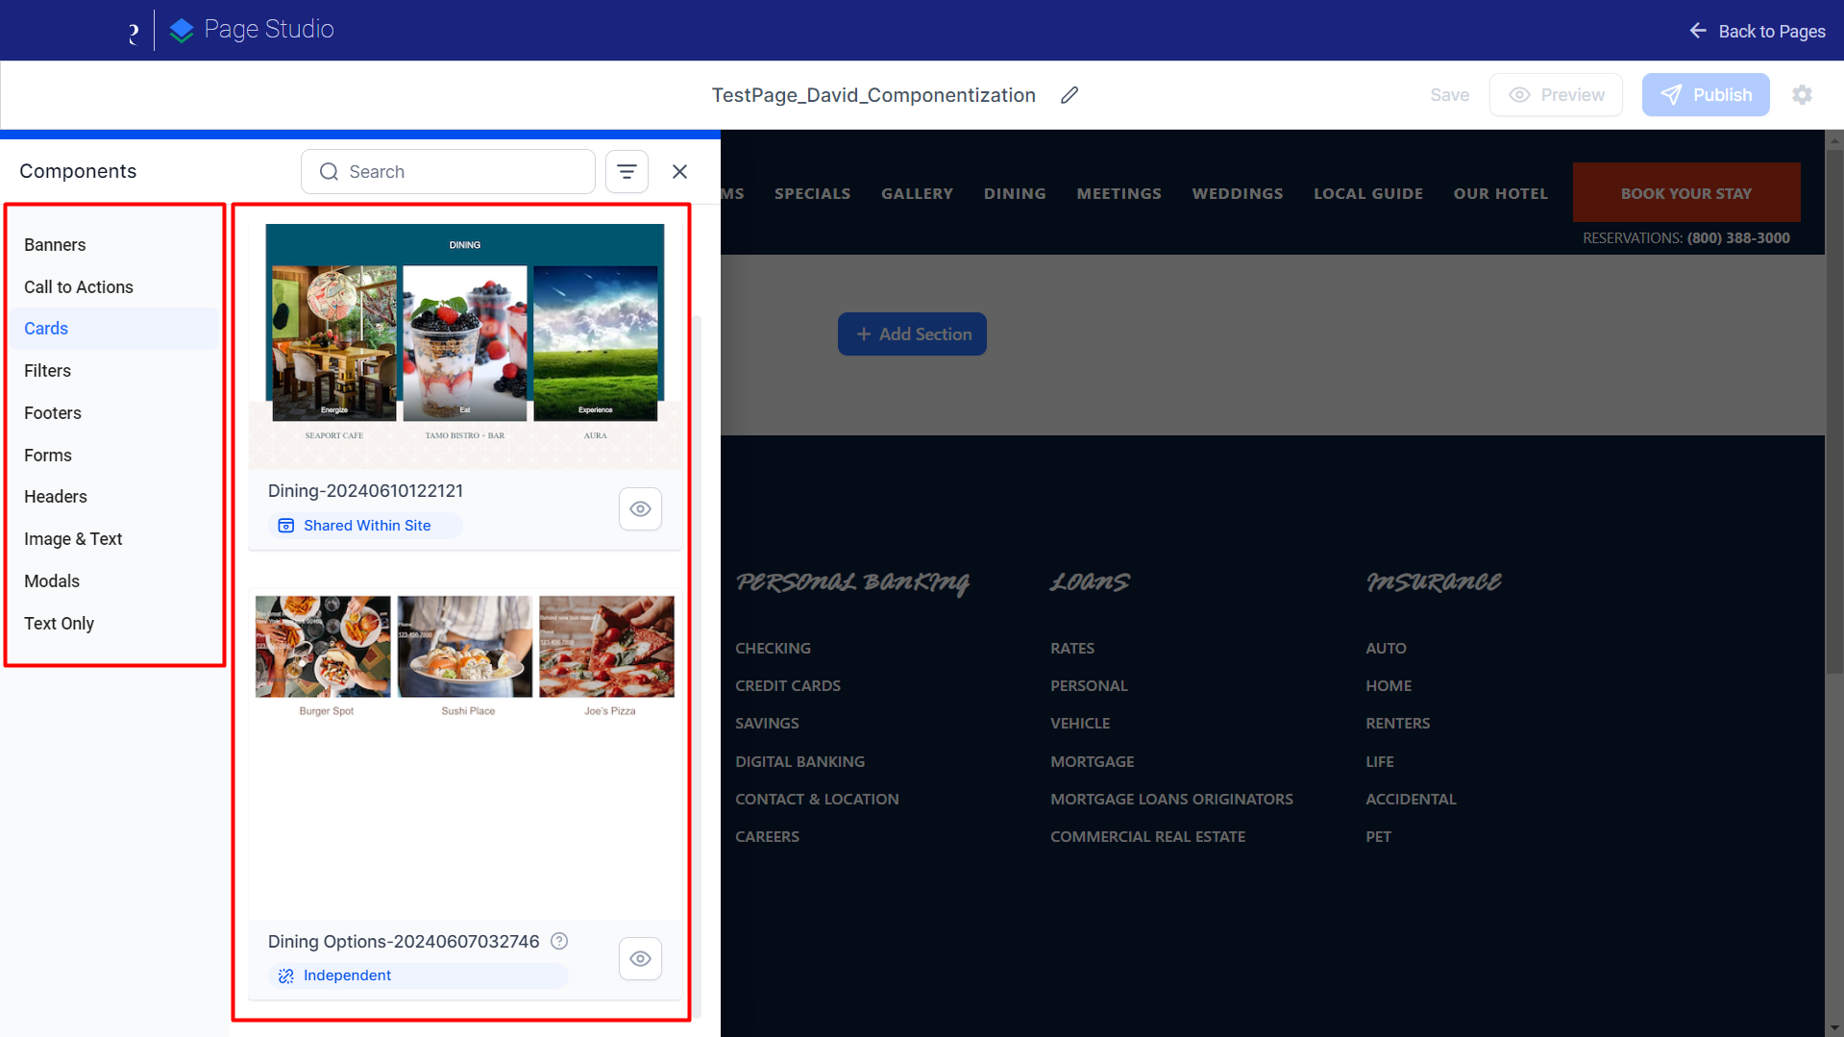Click the AUTO insurance footer link
This screenshot has width=1844, height=1037.
point(1386,648)
